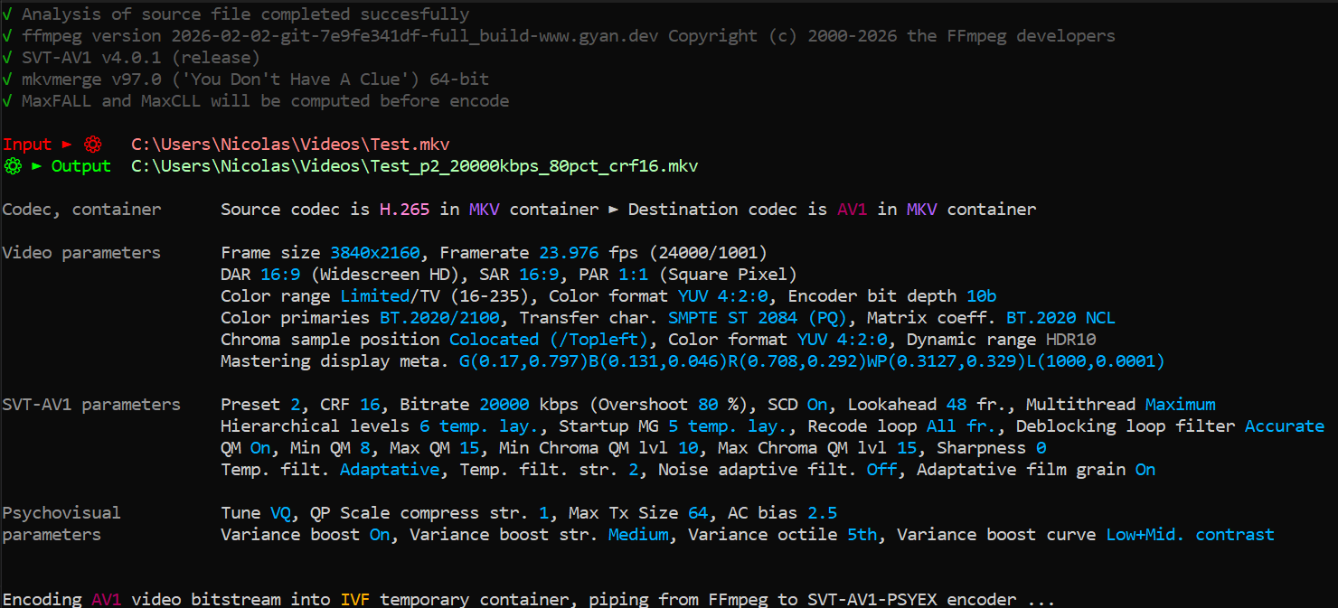
Task: Click the checkmark beside source file analysis line
Action: tap(7, 14)
